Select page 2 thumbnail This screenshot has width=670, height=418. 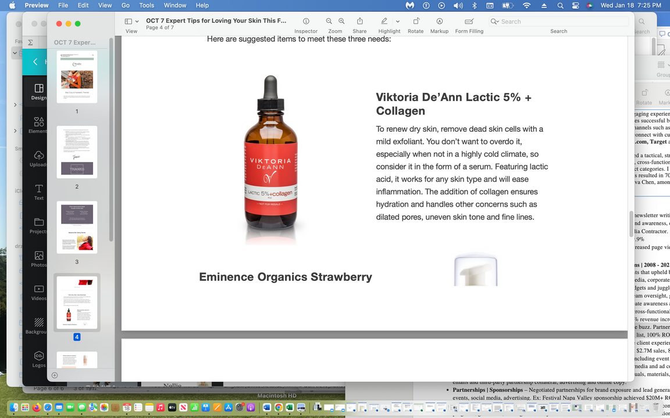tap(77, 152)
